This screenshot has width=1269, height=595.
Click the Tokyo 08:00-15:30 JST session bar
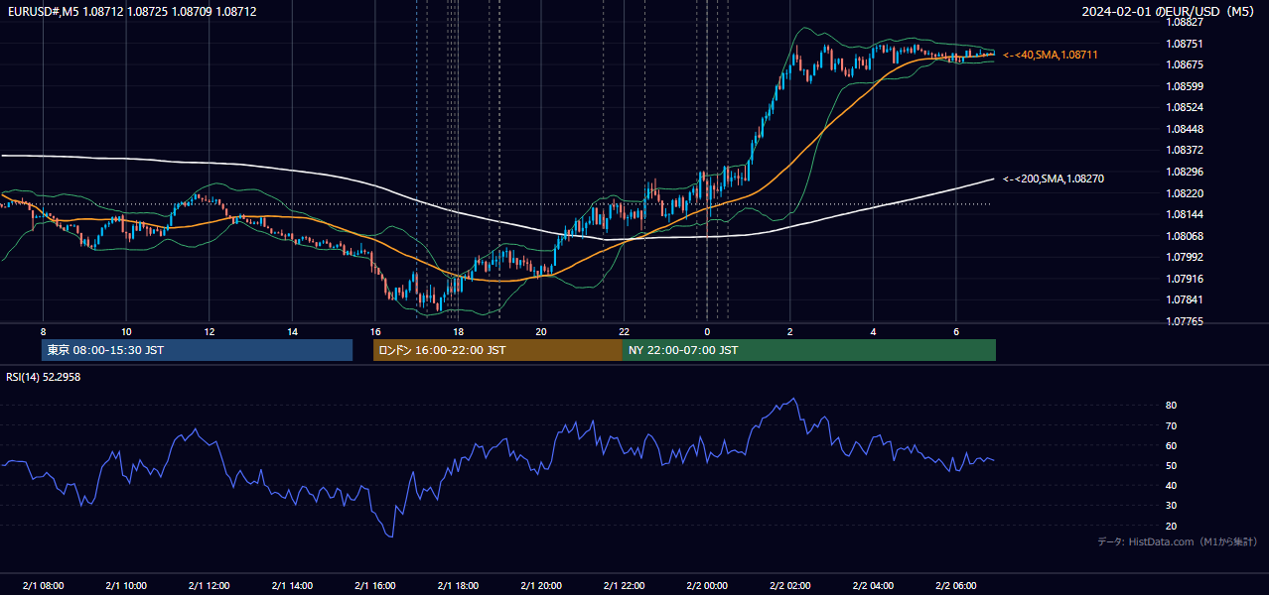[197, 350]
